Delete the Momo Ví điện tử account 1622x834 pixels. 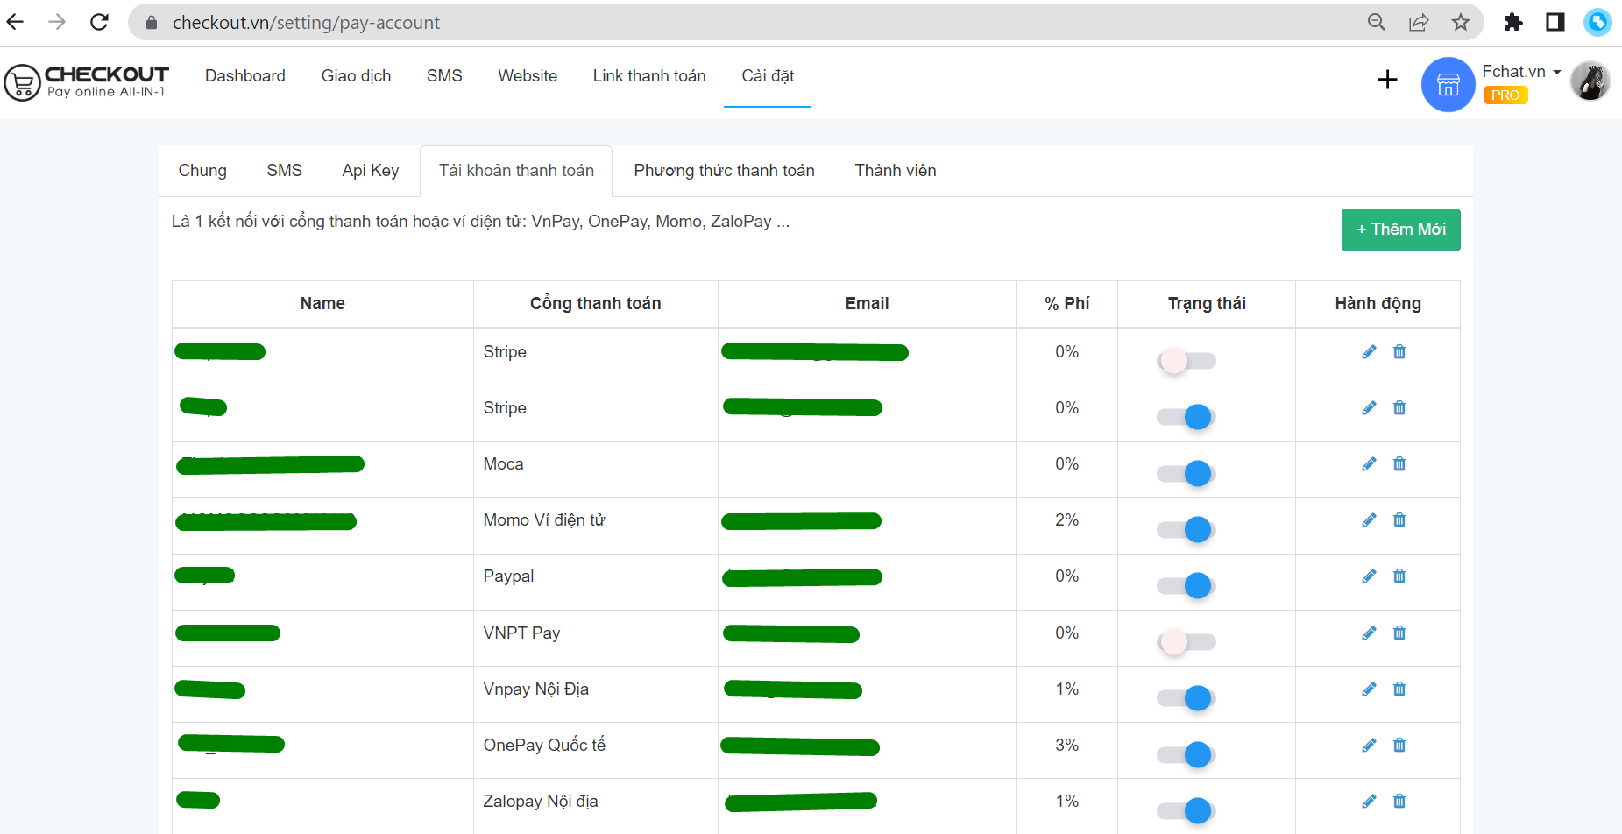pyautogui.click(x=1399, y=520)
